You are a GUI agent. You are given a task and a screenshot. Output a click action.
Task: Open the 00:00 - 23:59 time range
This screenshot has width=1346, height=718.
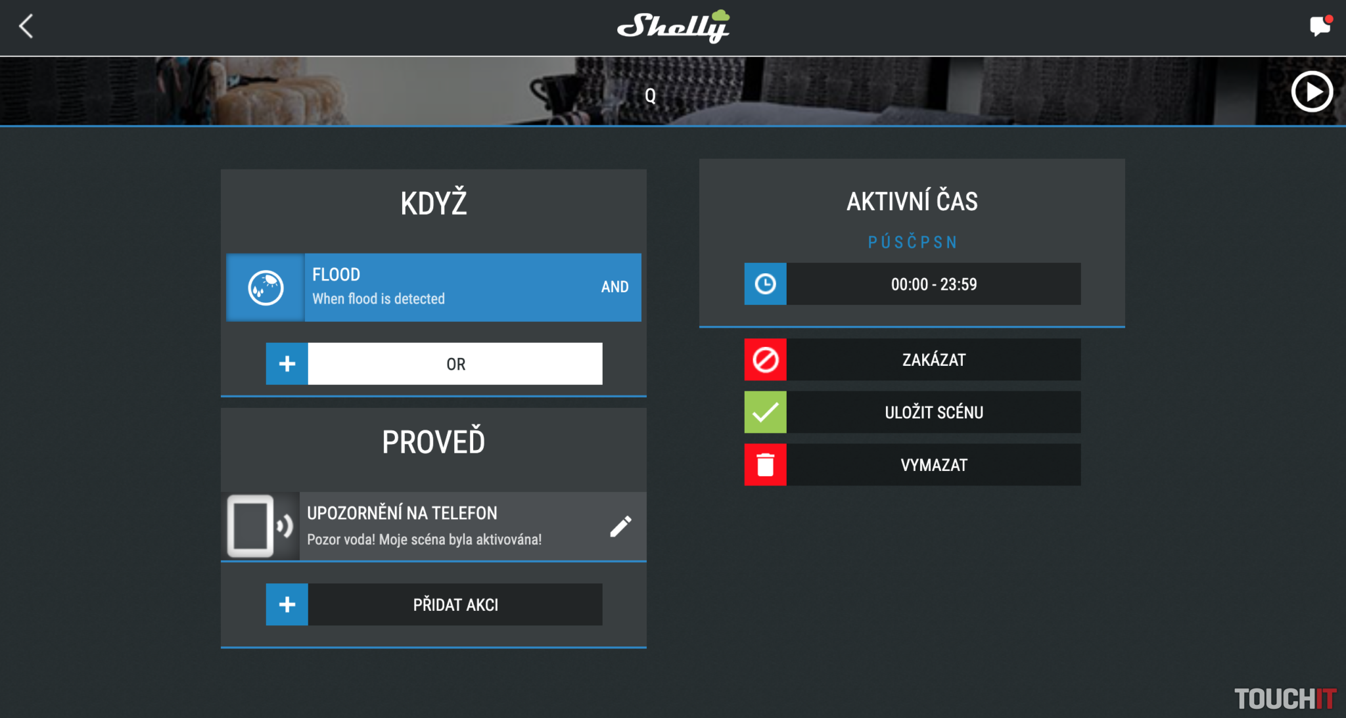[x=933, y=284]
